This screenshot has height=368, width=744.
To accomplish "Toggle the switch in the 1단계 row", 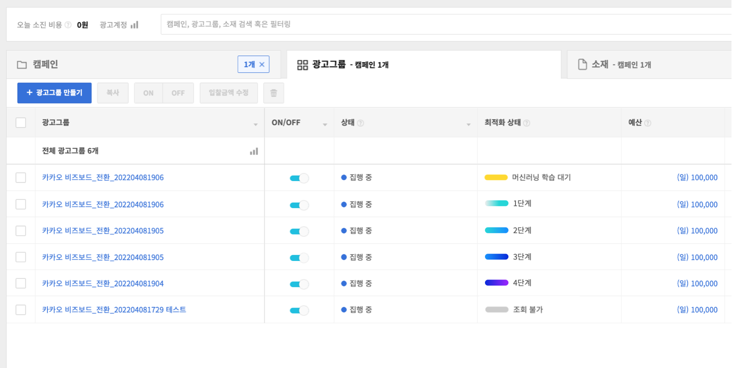I will pyautogui.click(x=299, y=204).
